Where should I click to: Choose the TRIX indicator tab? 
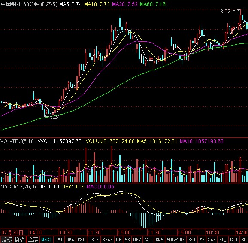tap(94, 240)
